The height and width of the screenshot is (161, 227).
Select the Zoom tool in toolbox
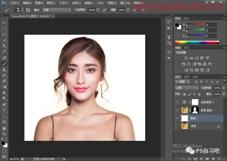(4, 134)
